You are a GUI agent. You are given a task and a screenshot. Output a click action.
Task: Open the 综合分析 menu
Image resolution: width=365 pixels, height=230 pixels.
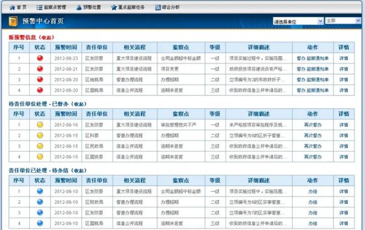pos(167,7)
